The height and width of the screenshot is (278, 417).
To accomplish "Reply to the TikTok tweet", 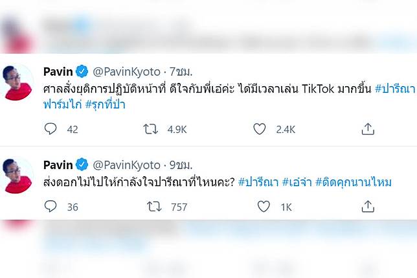I will pos(51,129).
